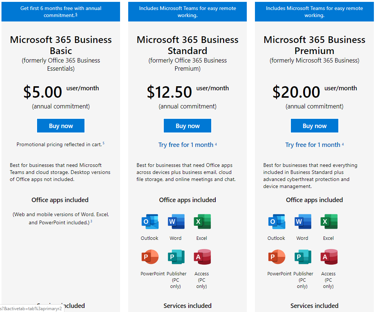Click the Word icon under Business Premium
Screen dimensions: 375x312
303,222
